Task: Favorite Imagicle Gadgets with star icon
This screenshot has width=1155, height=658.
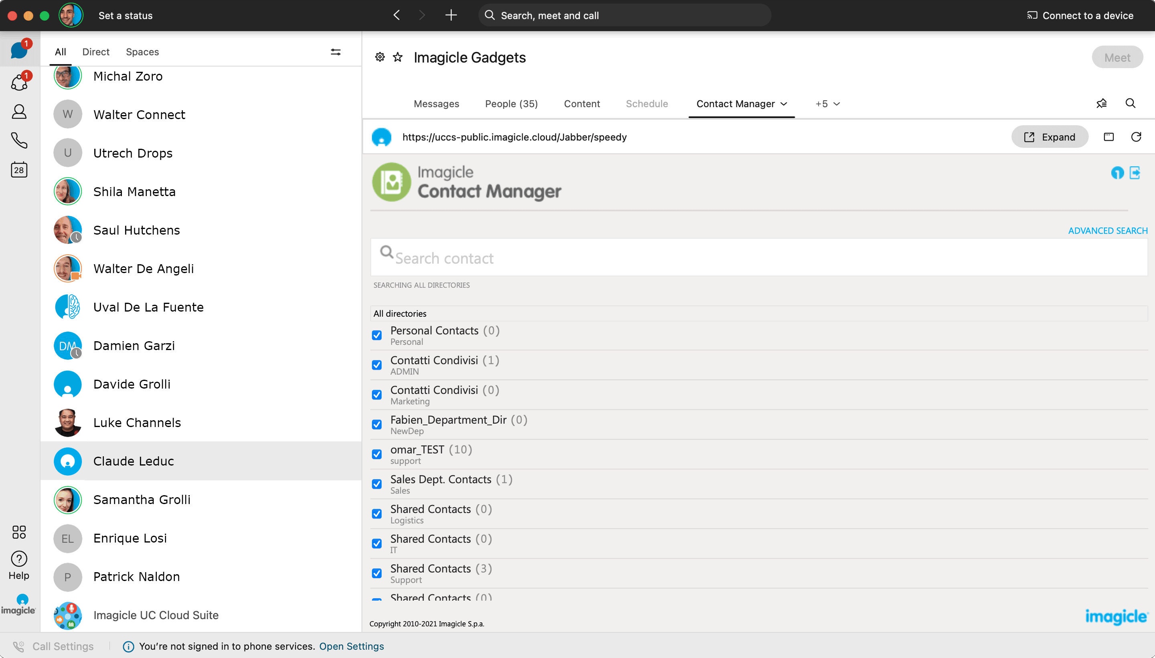Action: click(x=398, y=57)
